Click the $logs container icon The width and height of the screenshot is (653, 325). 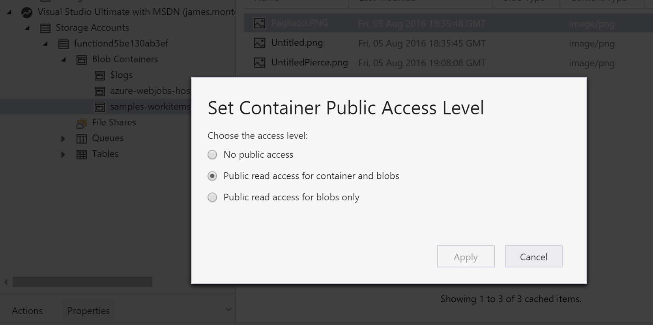tap(100, 75)
